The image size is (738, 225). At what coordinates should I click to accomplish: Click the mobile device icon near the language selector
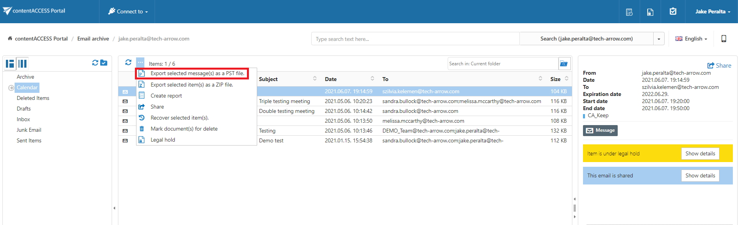click(x=724, y=39)
